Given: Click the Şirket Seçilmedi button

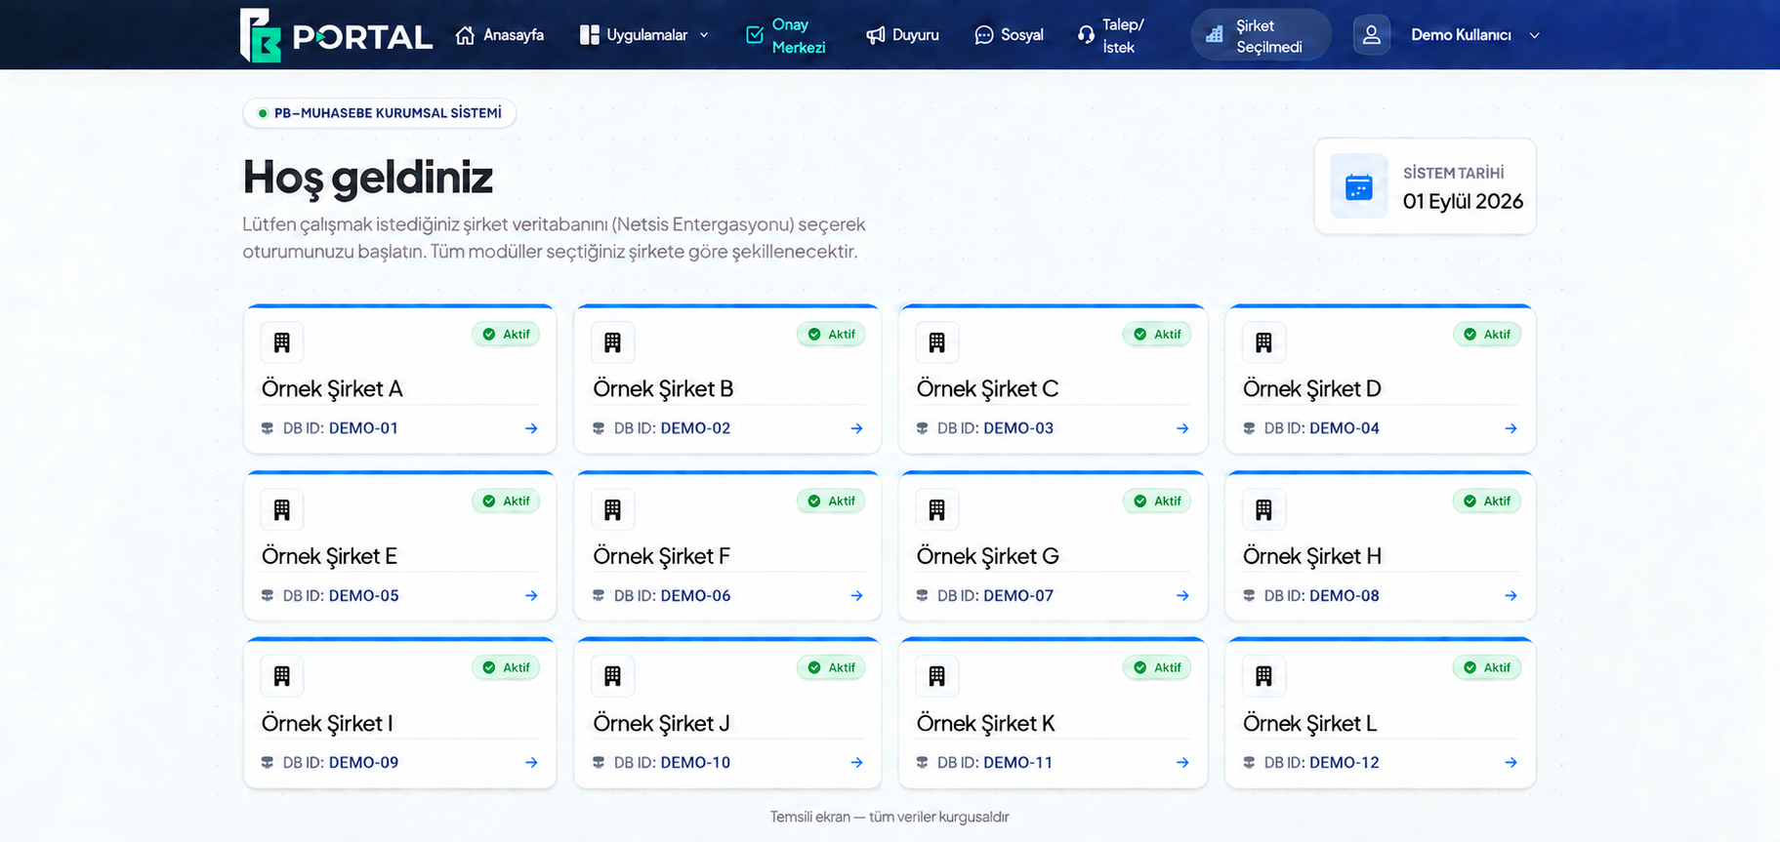Looking at the screenshot, I should click(1261, 35).
